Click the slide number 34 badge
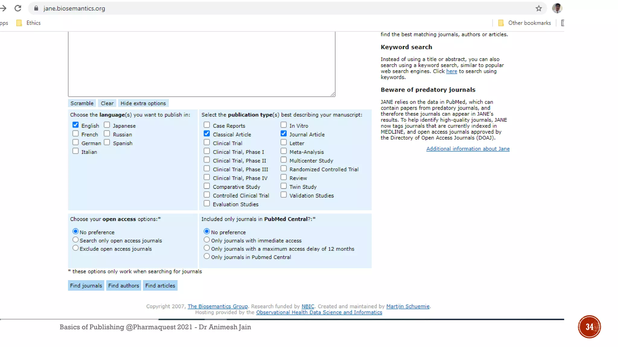The image size is (618, 347). tap(589, 327)
